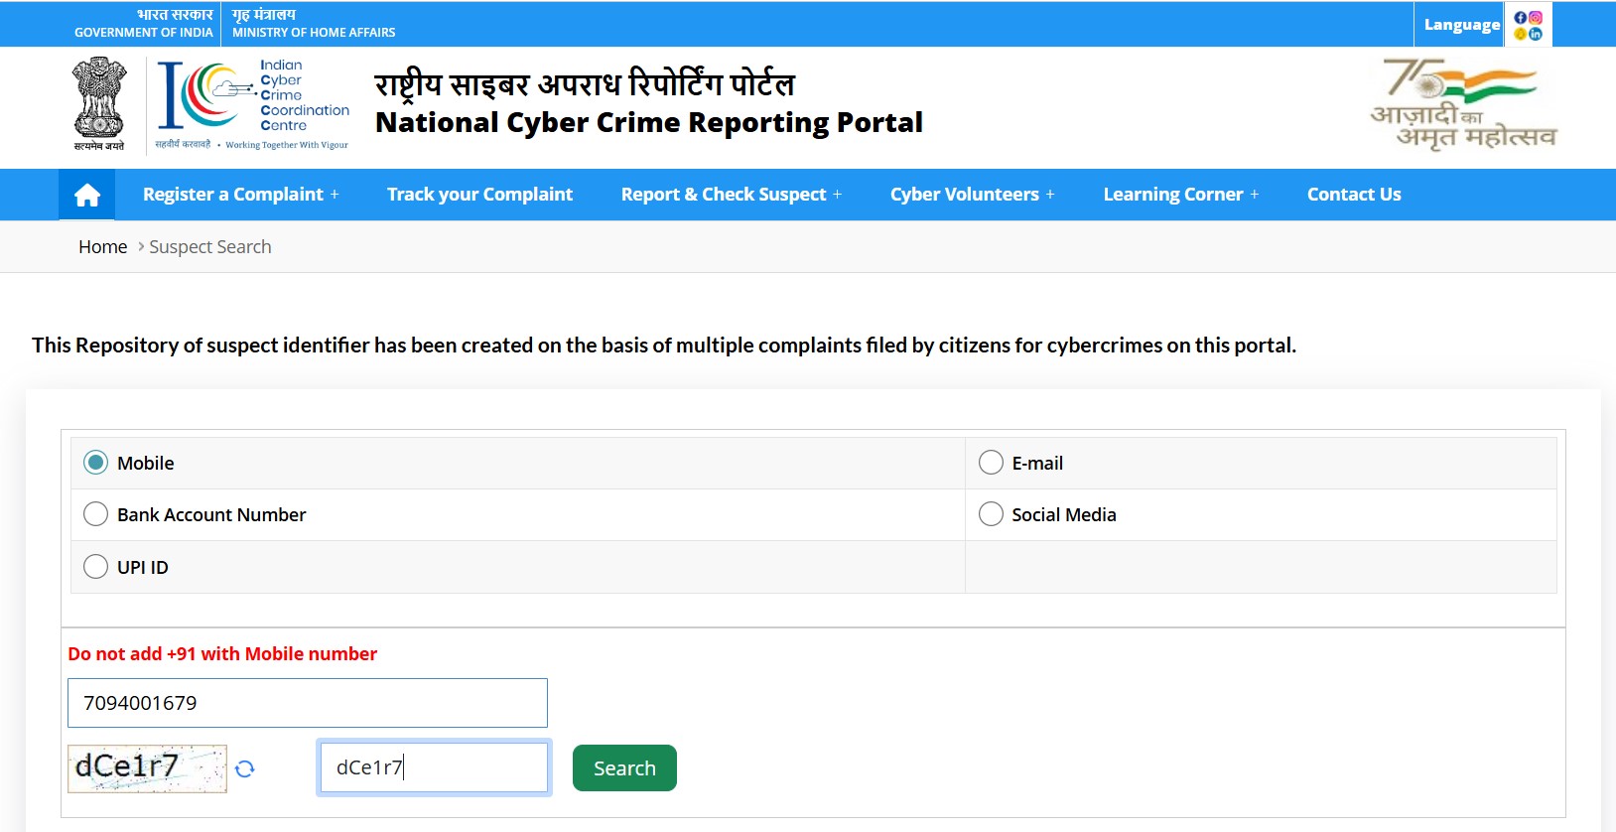Focus the mobile number input field
Viewport: 1616px width, 832px height.
[308, 703]
